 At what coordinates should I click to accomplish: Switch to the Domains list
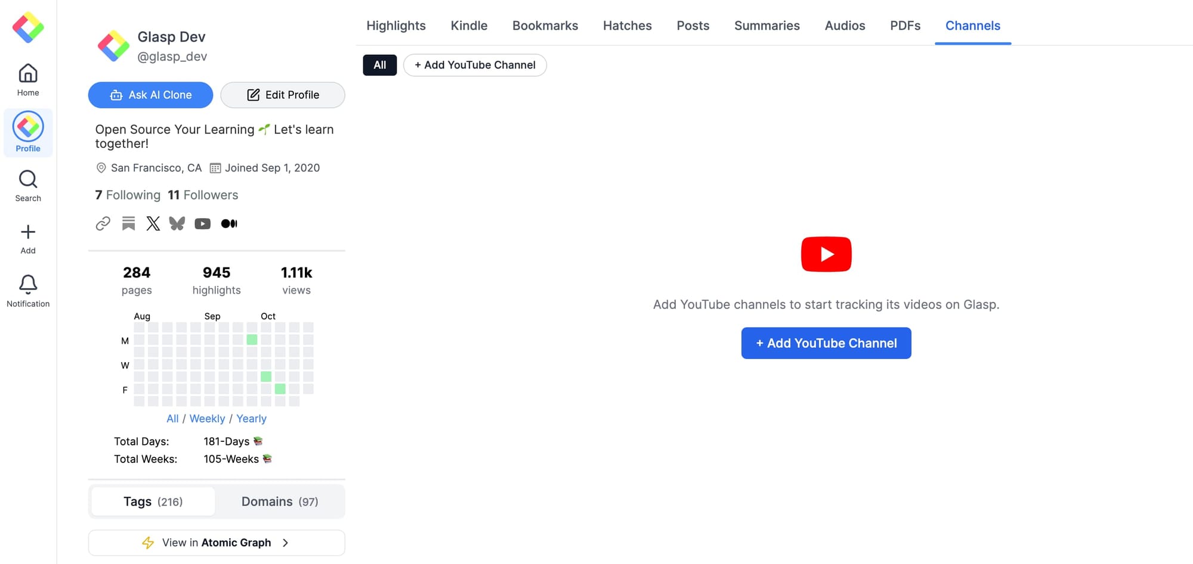(x=279, y=501)
